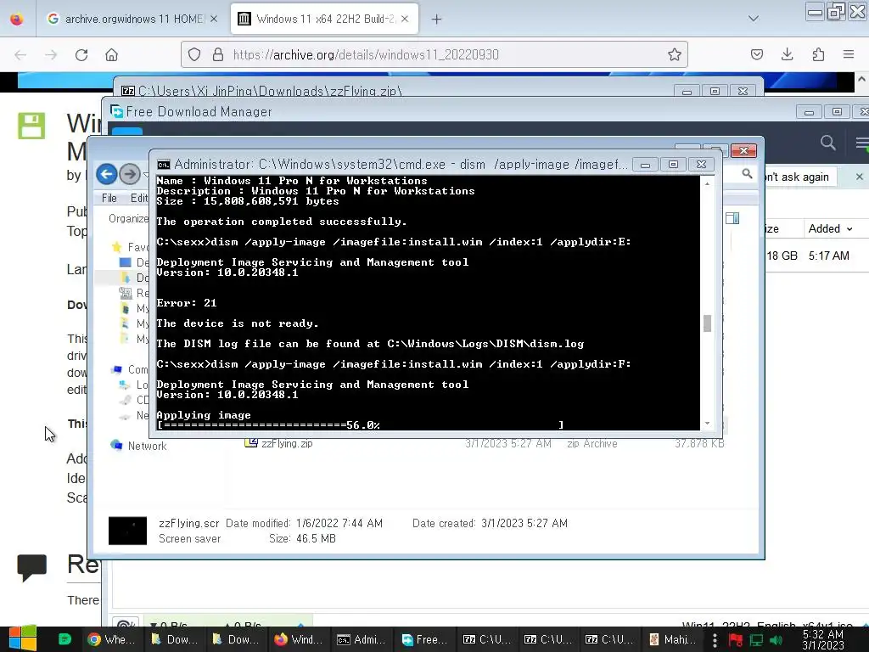This screenshot has width=869, height=652.
Task: Click the Explorer search magnifier
Action: coord(747,174)
